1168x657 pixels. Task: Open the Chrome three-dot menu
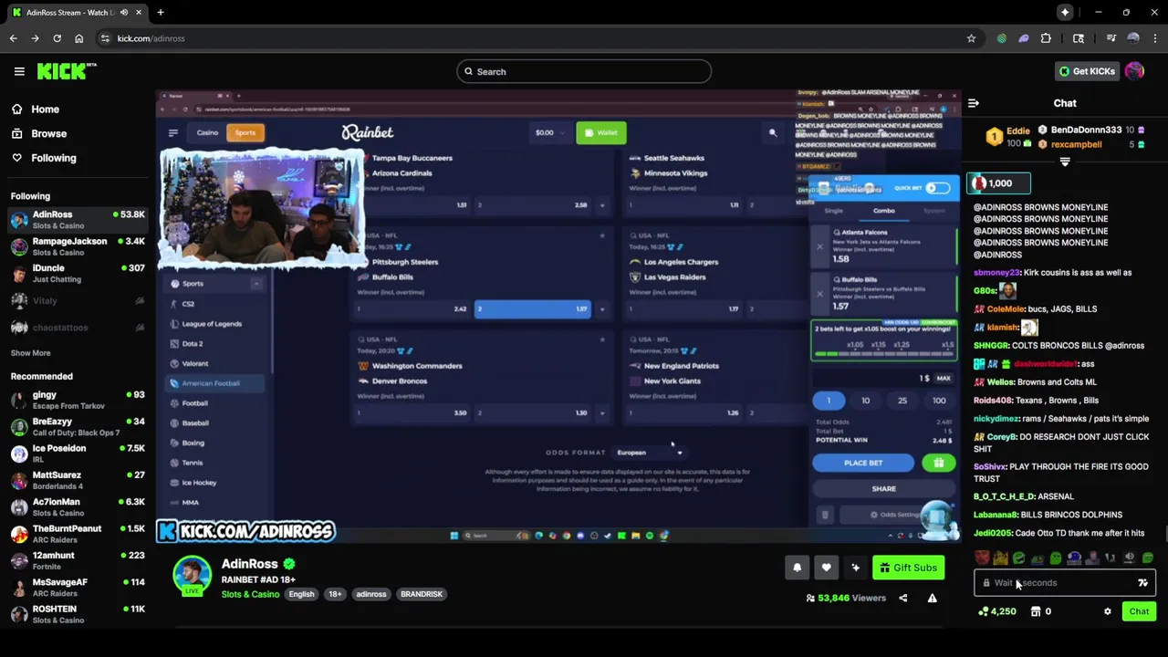coord(1155,38)
